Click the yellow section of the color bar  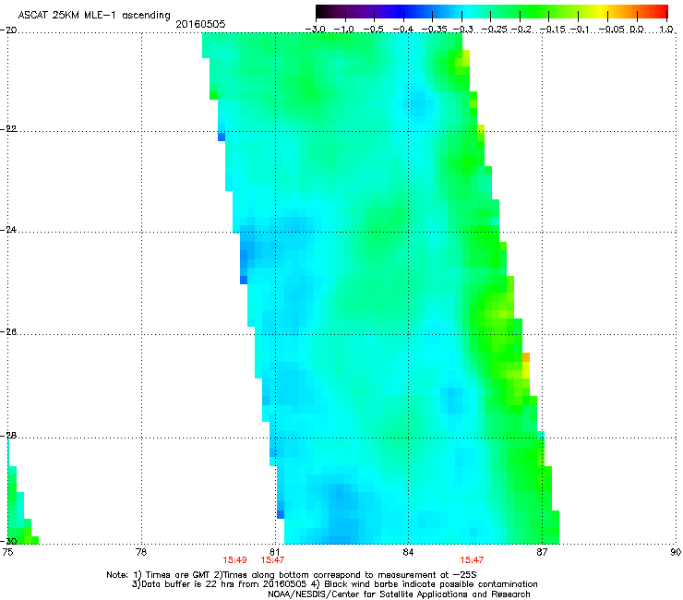600,11
